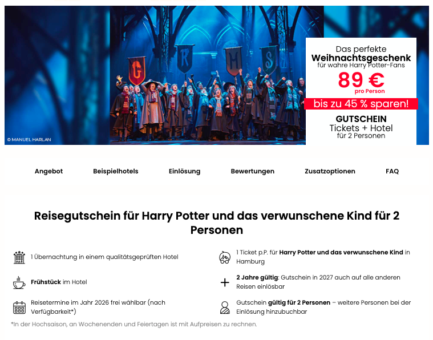Jump to the FAQ section
The width and height of the screenshot is (433, 340).
[392, 171]
